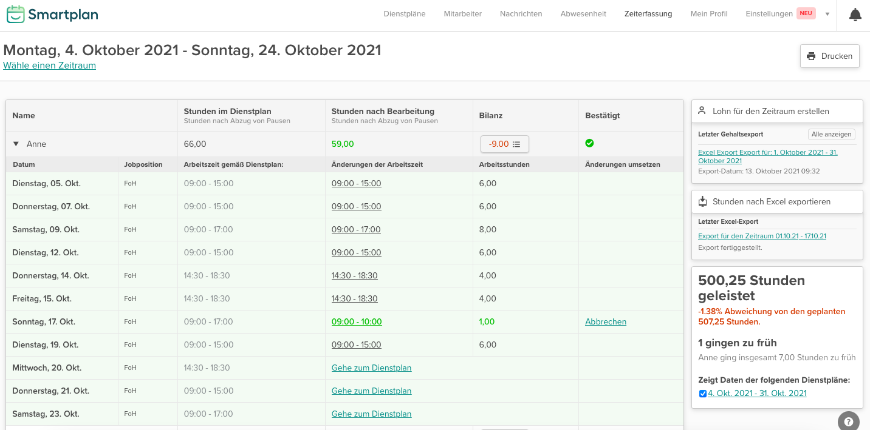Click Lohn für den Zeitraum erstellen
Screen dimensions: 870x430
[x=777, y=111]
